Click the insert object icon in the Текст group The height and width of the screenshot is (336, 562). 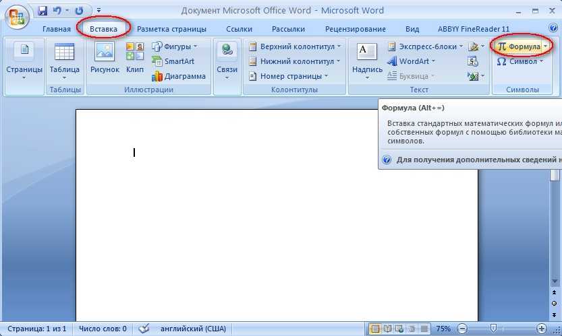pyautogui.click(x=473, y=76)
